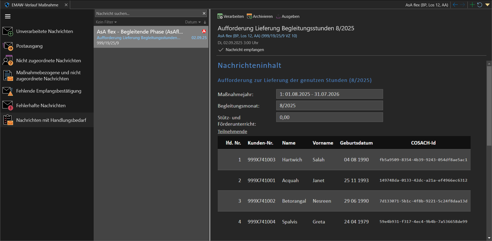
Task: Select participant row Betorangal Nesreen
Action: coord(344,201)
